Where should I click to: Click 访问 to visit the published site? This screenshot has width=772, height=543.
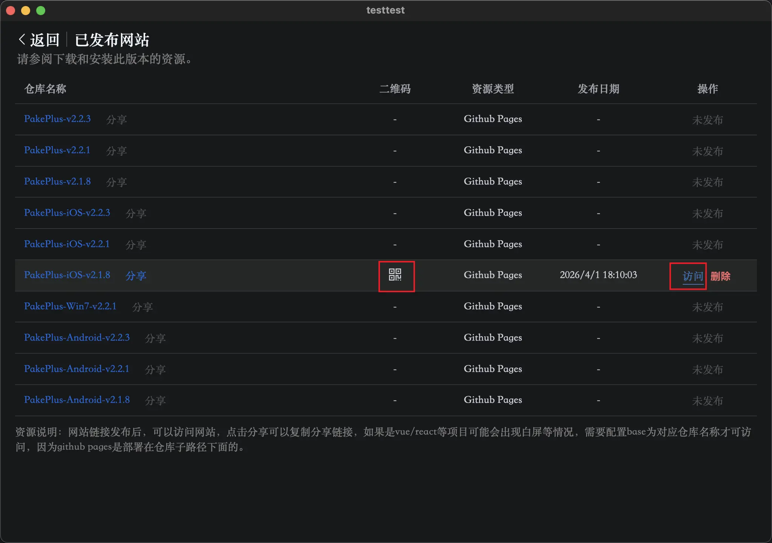click(x=692, y=276)
